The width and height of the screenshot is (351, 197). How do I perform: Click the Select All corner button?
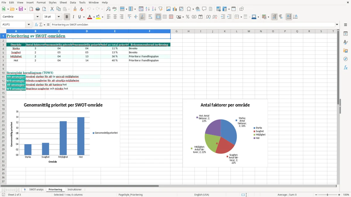point(3,31)
